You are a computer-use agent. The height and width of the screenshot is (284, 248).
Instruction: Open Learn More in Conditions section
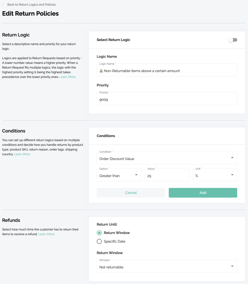pyautogui.click(x=22, y=154)
